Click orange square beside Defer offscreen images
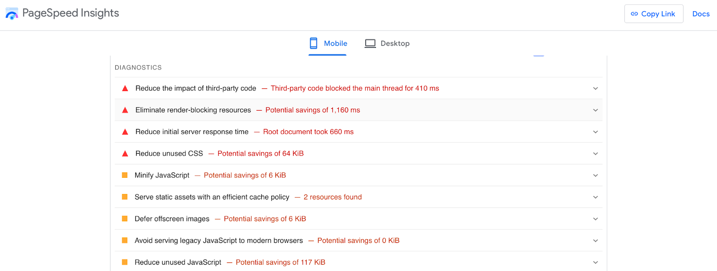 tap(125, 219)
